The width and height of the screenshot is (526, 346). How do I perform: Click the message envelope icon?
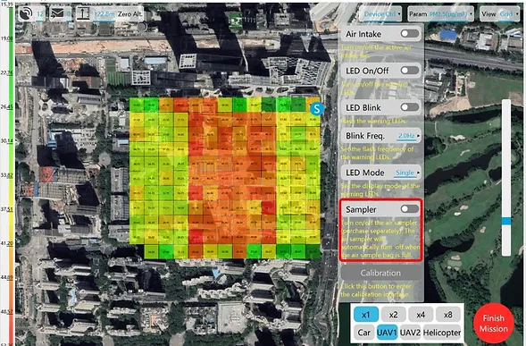[x=57, y=13]
